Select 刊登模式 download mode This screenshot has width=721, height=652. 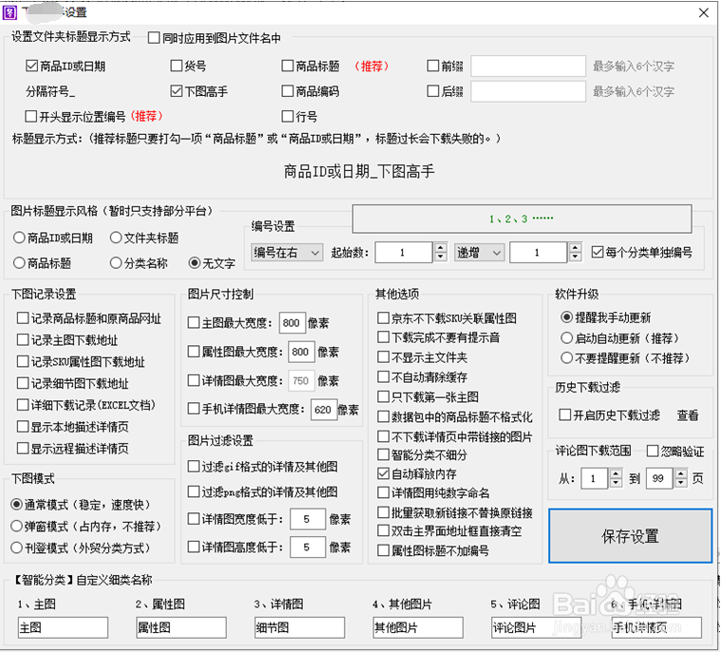pyautogui.click(x=16, y=547)
